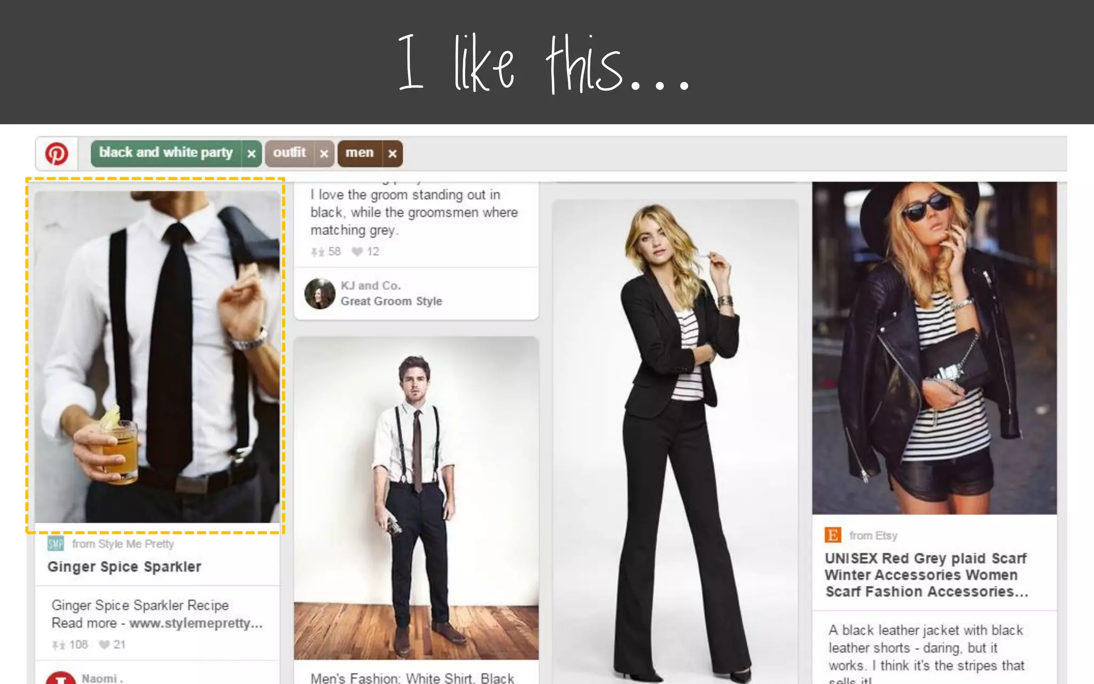The height and width of the screenshot is (684, 1094).
Task: Click the 'men' tag label
Action: coord(360,153)
